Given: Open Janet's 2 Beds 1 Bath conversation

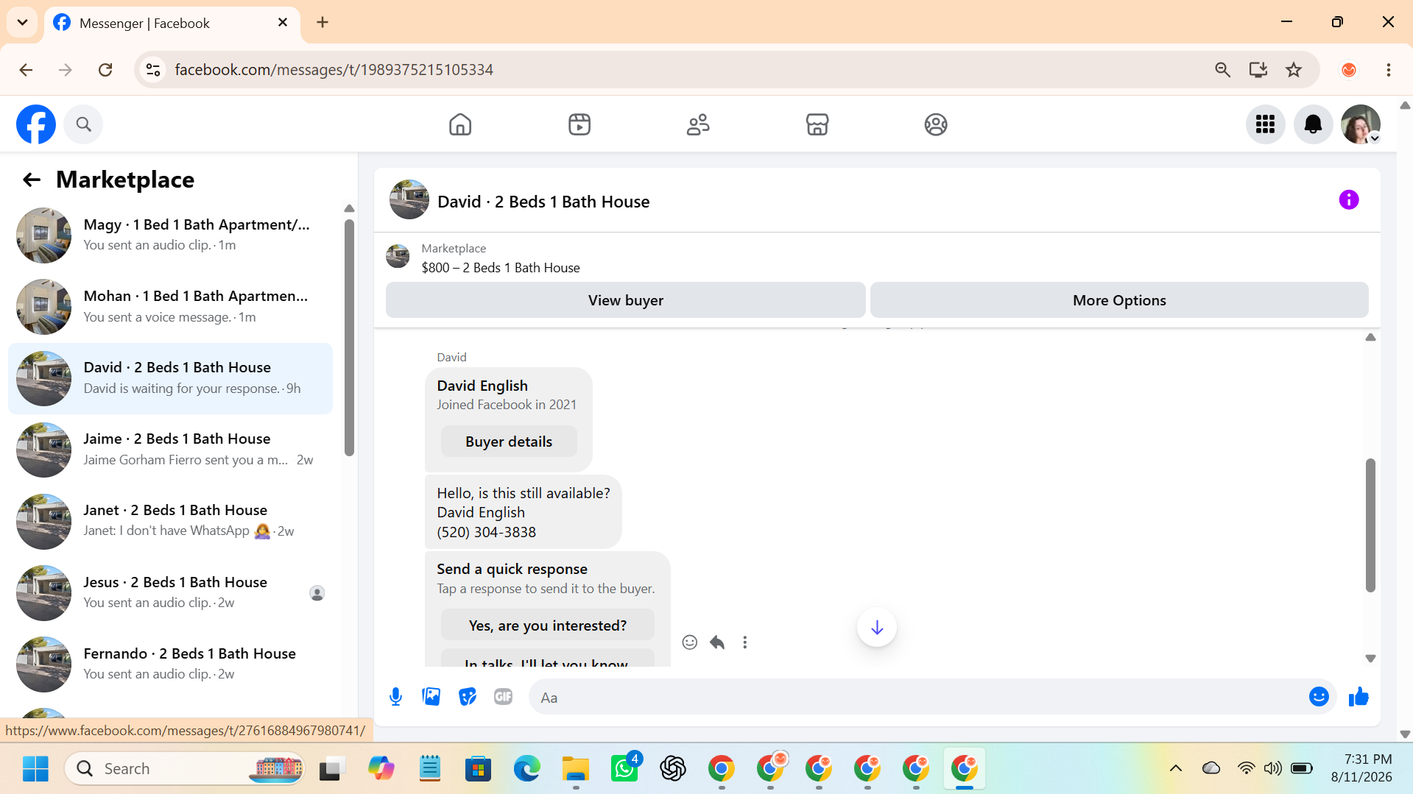Looking at the screenshot, I should pos(171,521).
